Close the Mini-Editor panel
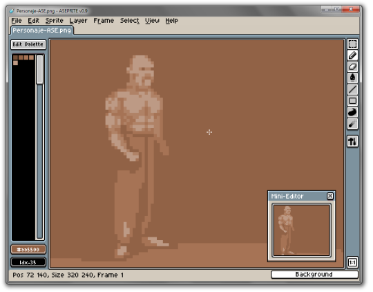This screenshot has height=292, width=373. click(330, 197)
